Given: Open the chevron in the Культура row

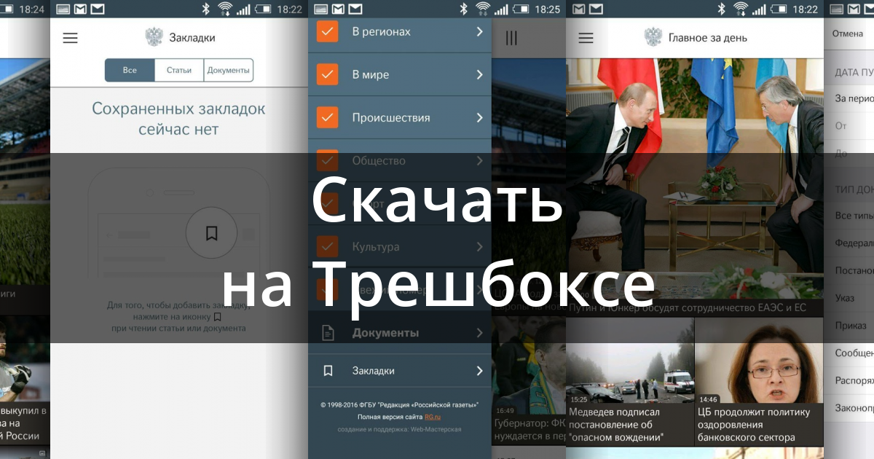Looking at the screenshot, I should (479, 246).
